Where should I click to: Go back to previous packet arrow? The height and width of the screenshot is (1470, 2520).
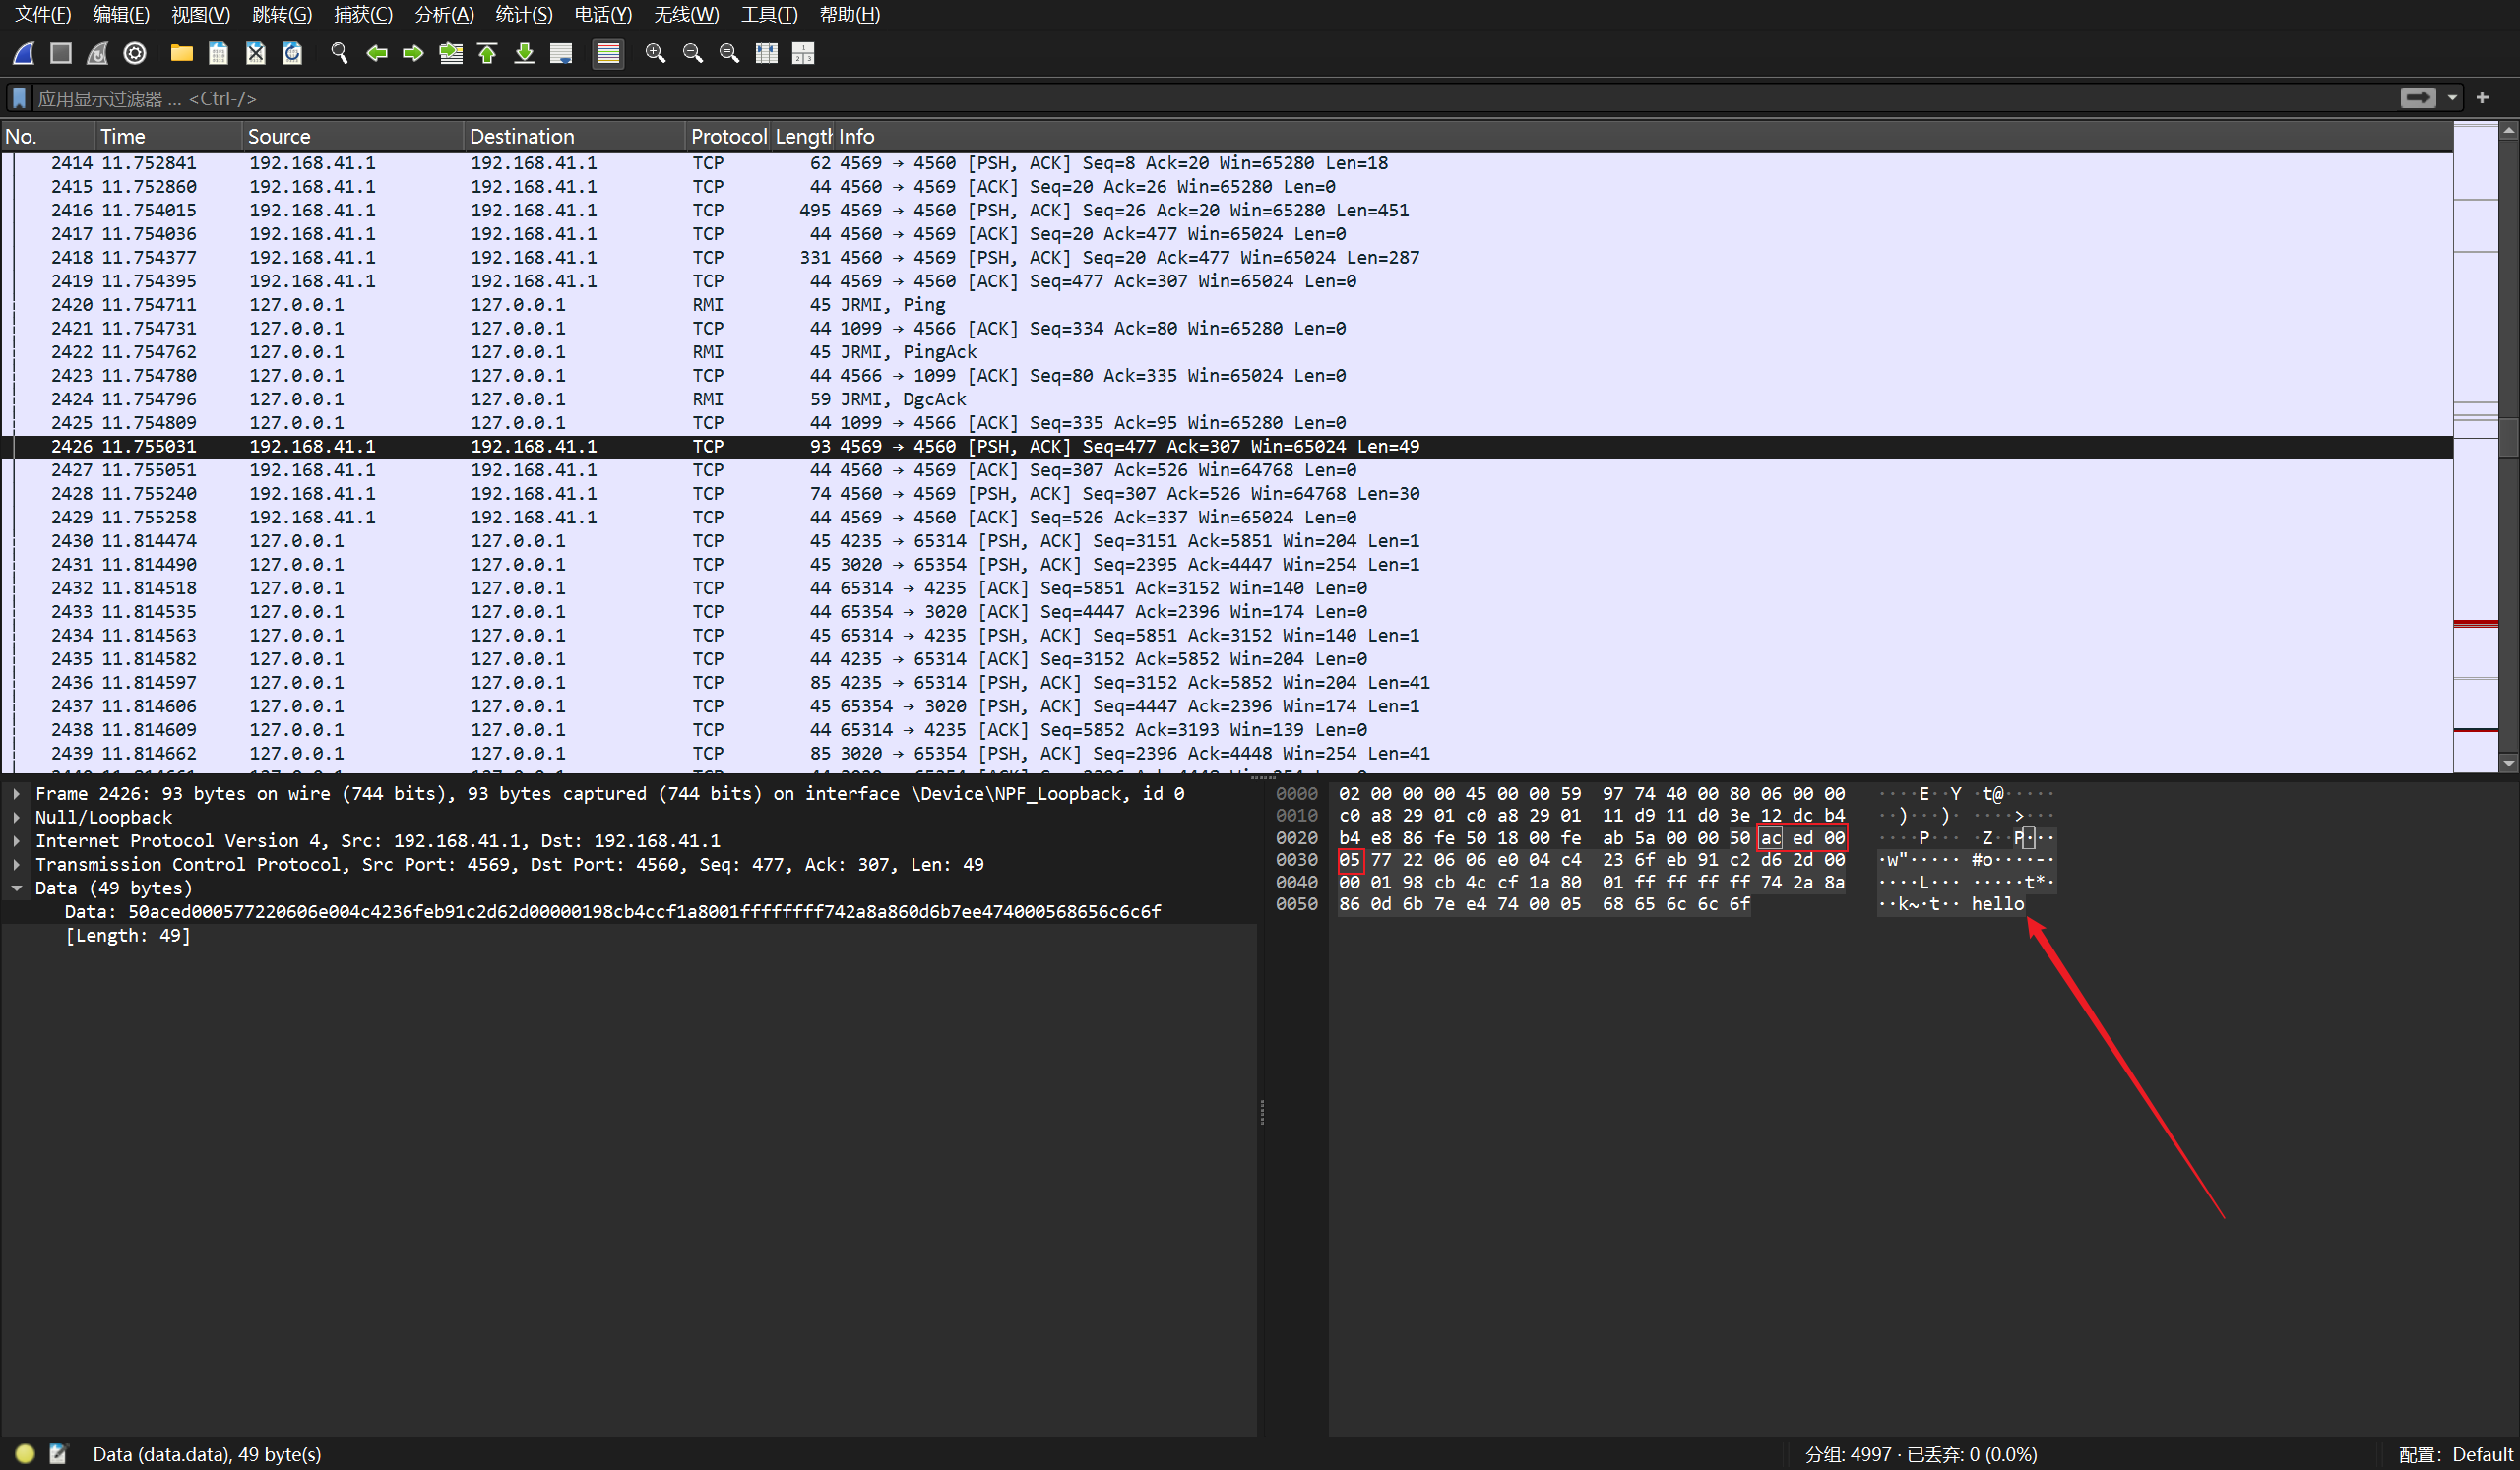[376, 53]
